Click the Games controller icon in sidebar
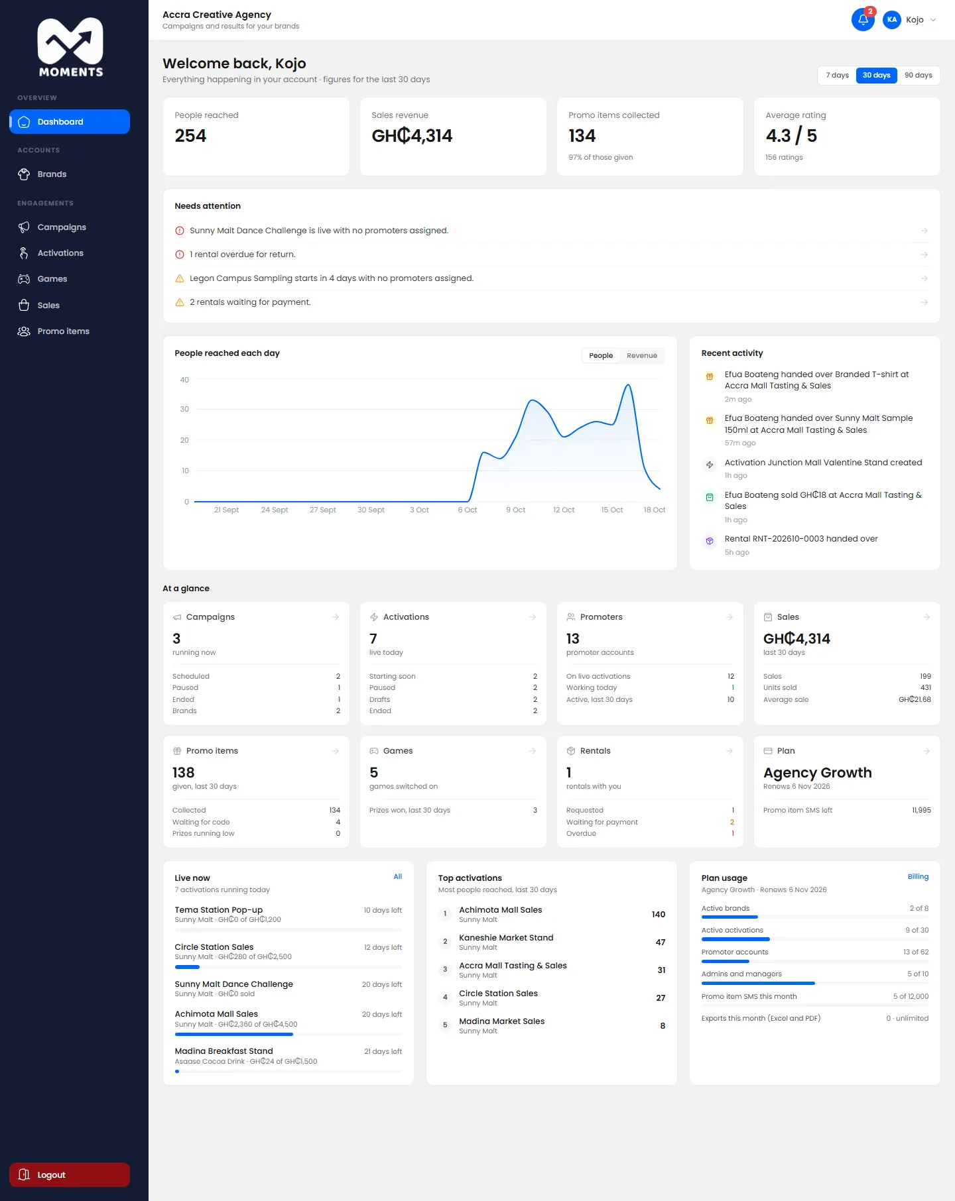 [24, 279]
